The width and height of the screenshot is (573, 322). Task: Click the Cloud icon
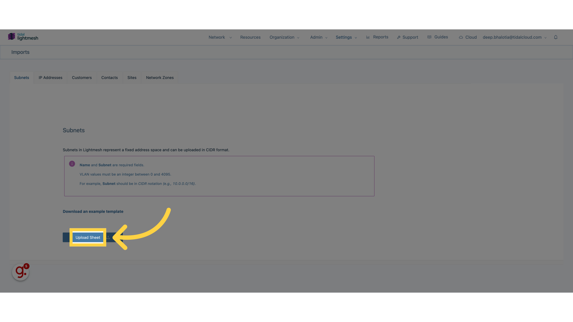[461, 37]
